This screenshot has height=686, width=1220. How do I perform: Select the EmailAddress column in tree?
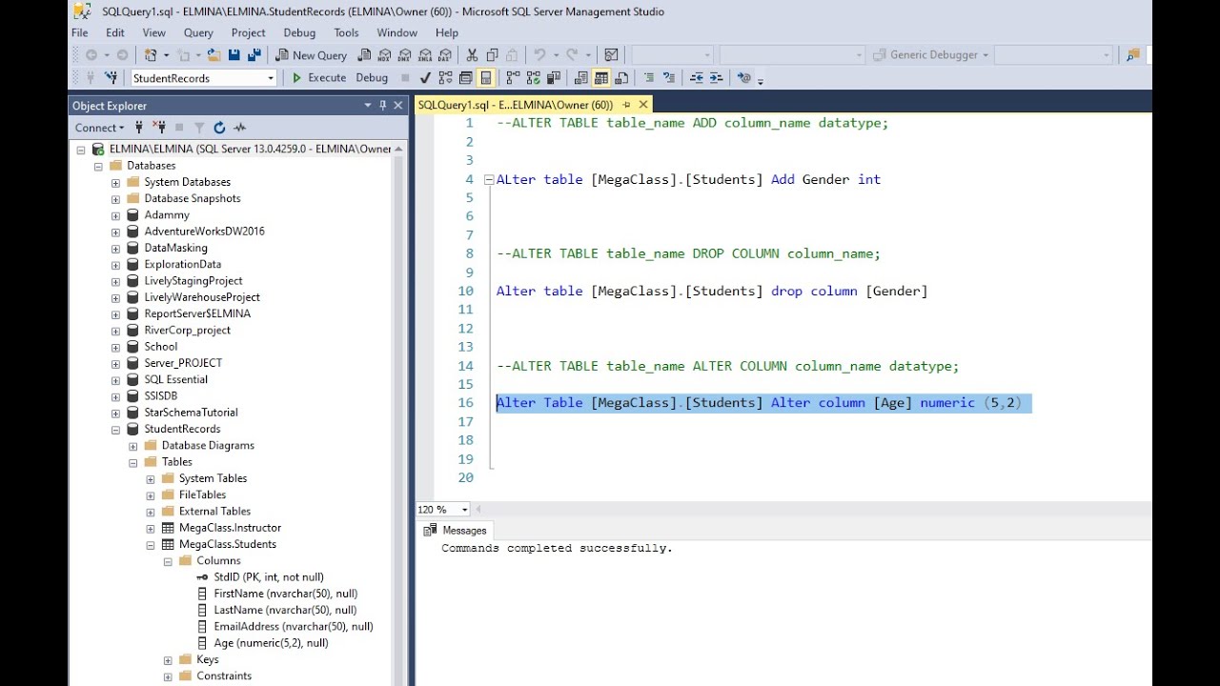coord(293,626)
